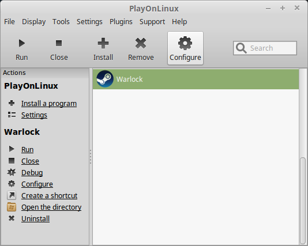Open the Settings menu

click(89, 21)
